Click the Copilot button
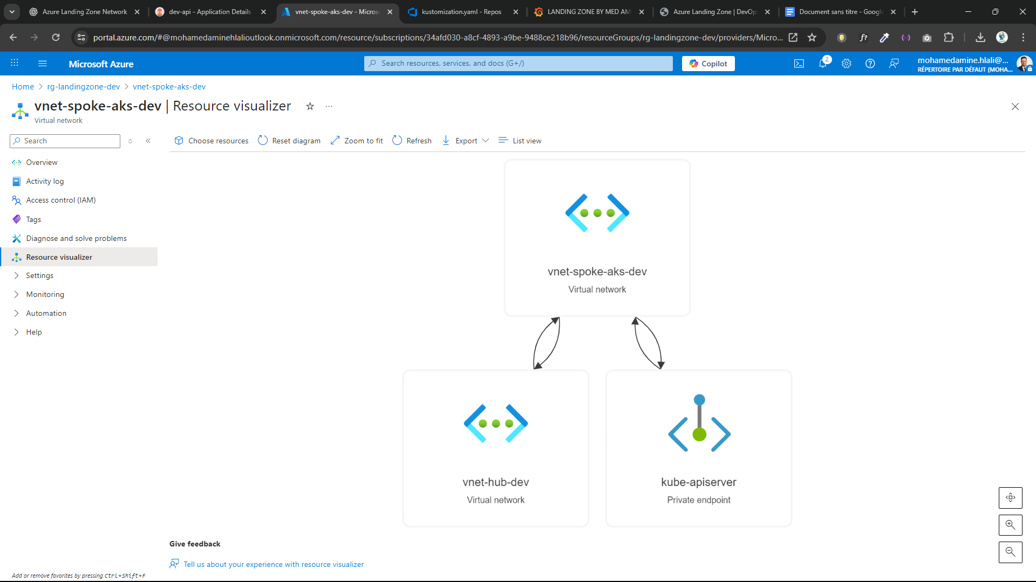This screenshot has height=582, width=1036. pyautogui.click(x=708, y=64)
